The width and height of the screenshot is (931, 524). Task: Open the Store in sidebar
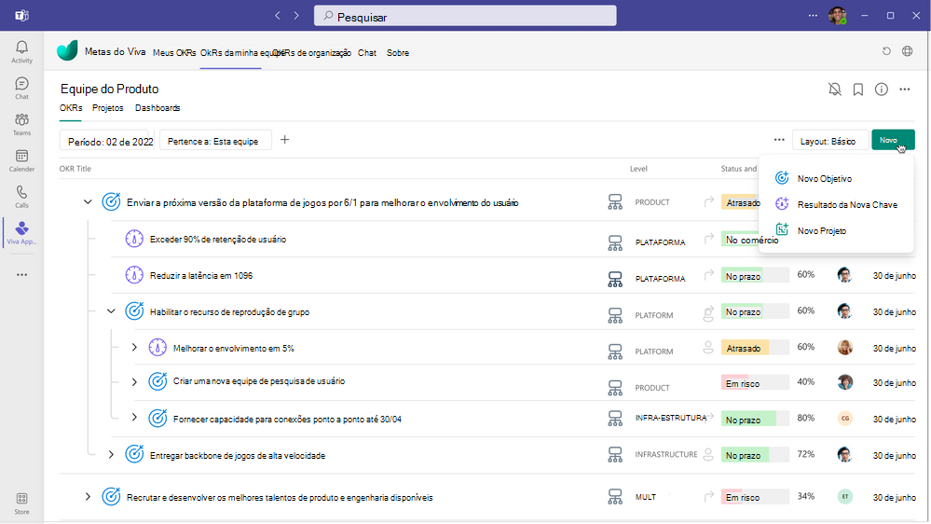point(21,503)
